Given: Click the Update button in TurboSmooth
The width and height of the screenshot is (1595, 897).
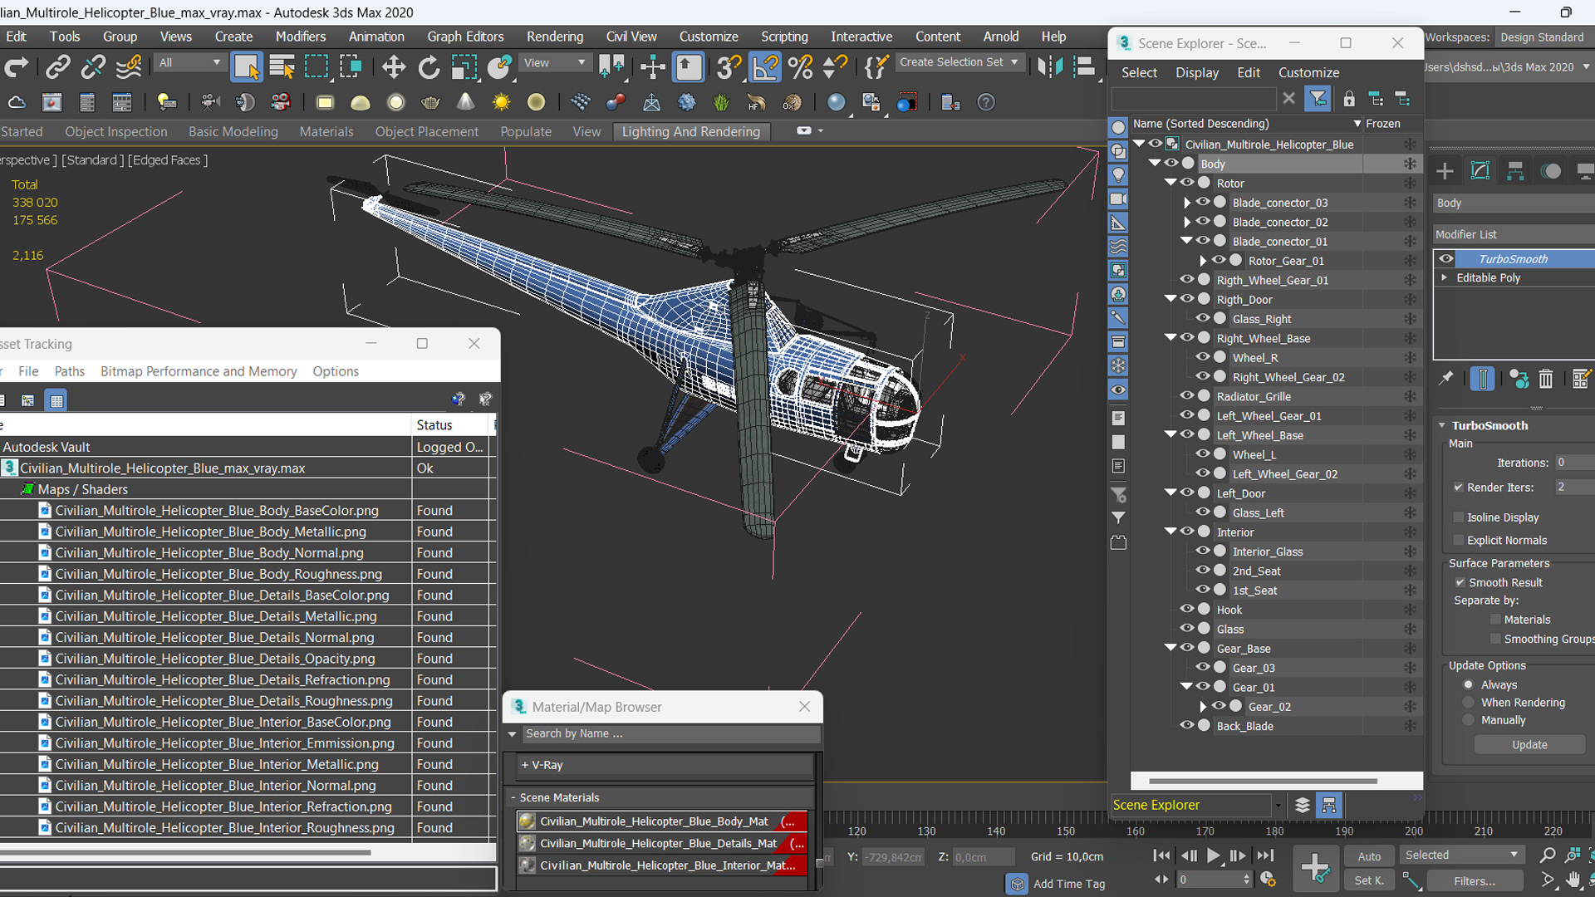Looking at the screenshot, I should (x=1529, y=745).
